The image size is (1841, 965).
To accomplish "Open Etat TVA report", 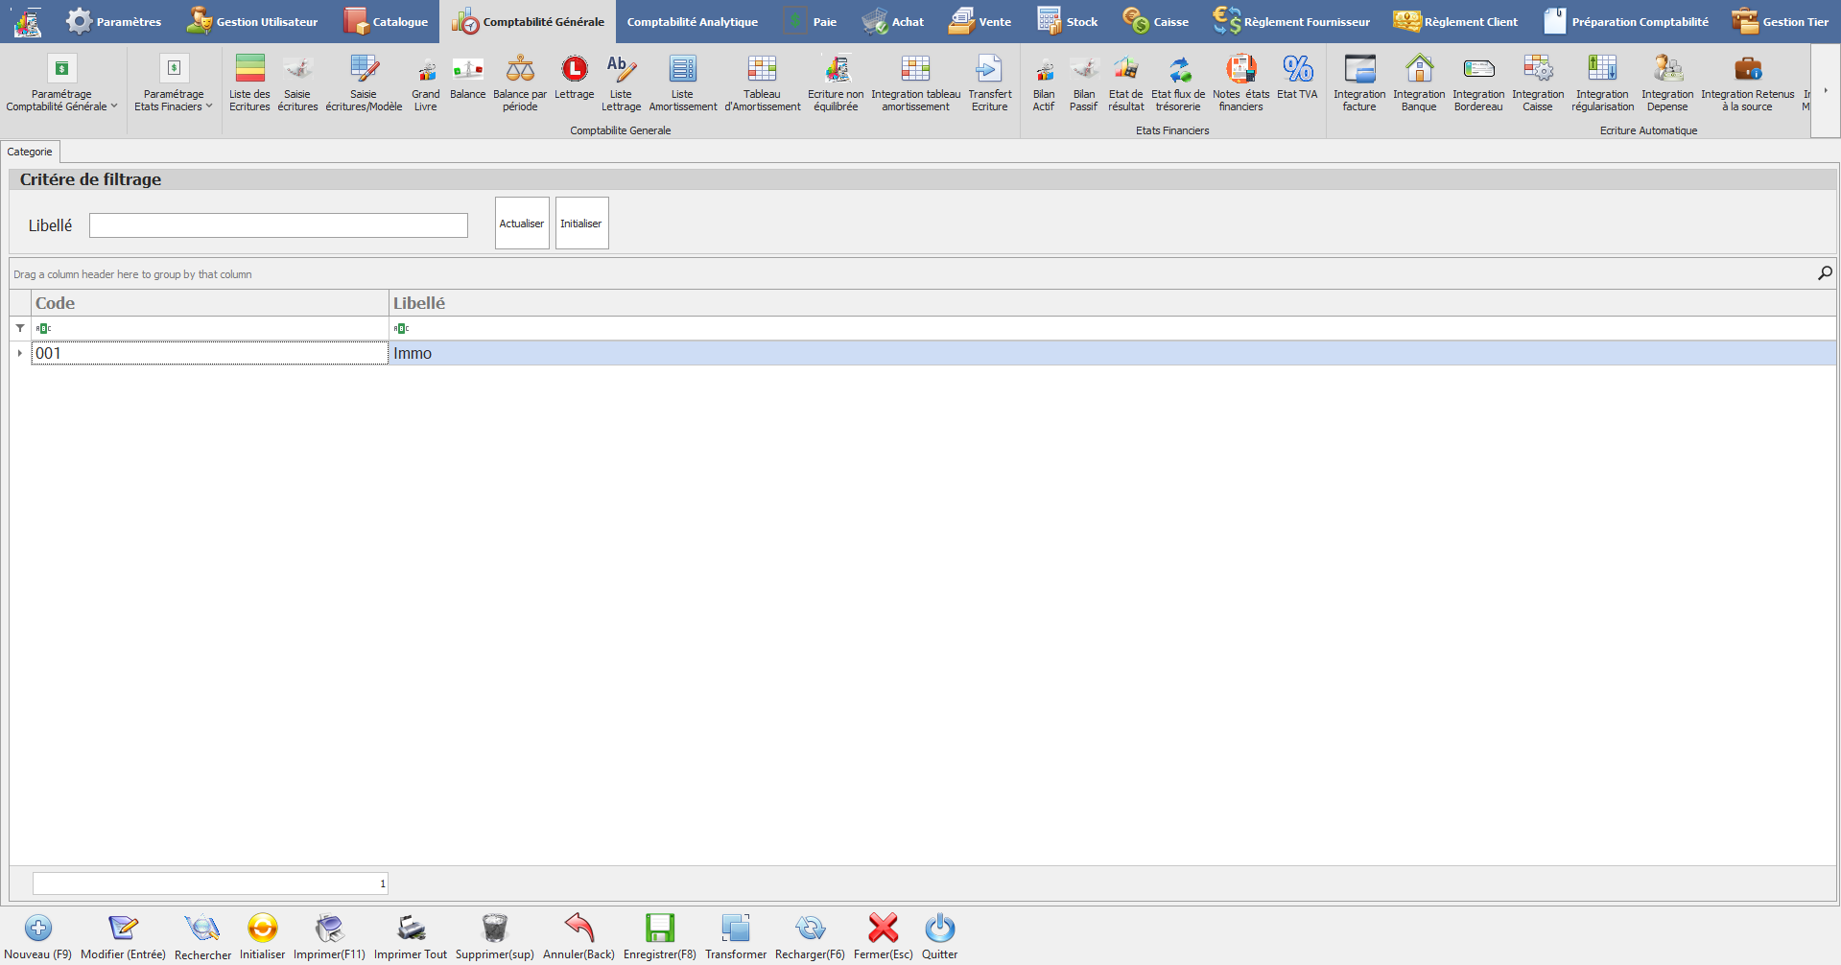I will coord(1297,79).
